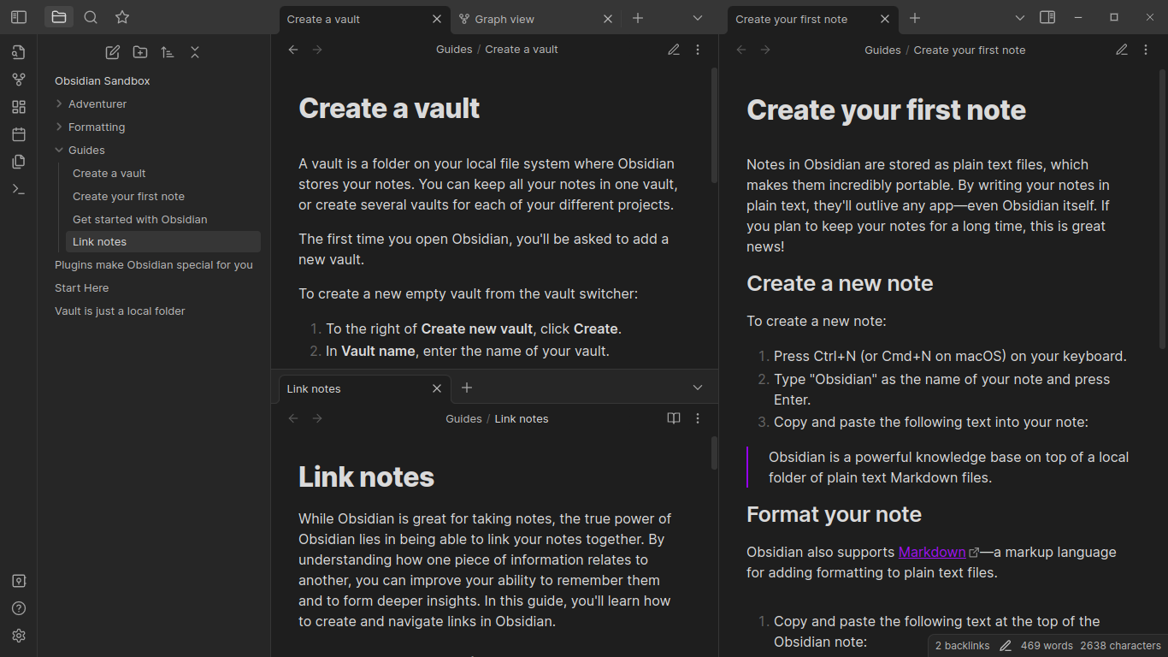This screenshot has width=1168, height=657.
Task: Switch Link notes pane to reading view
Action: click(x=674, y=418)
